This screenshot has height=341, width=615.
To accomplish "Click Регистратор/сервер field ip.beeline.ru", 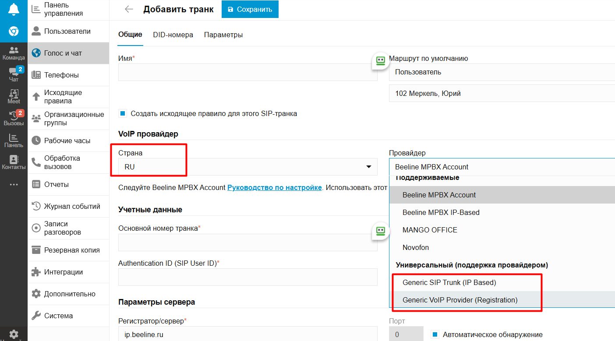I will coord(248,334).
